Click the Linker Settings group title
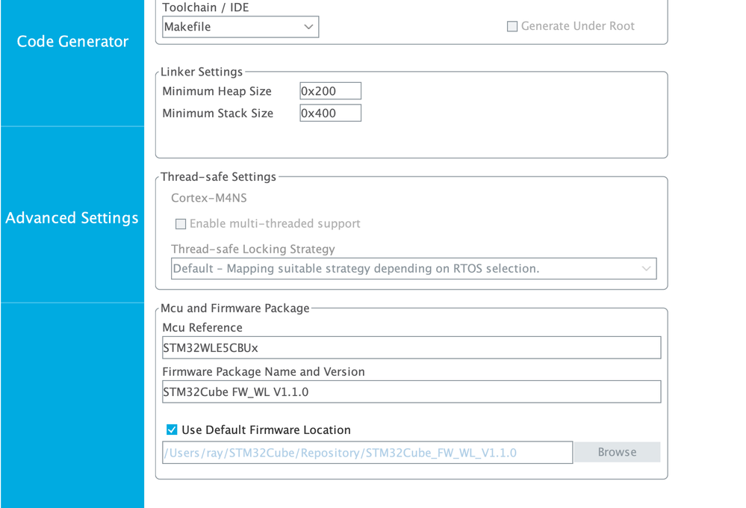Image resolution: width=746 pixels, height=508 pixels. click(x=202, y=72)
